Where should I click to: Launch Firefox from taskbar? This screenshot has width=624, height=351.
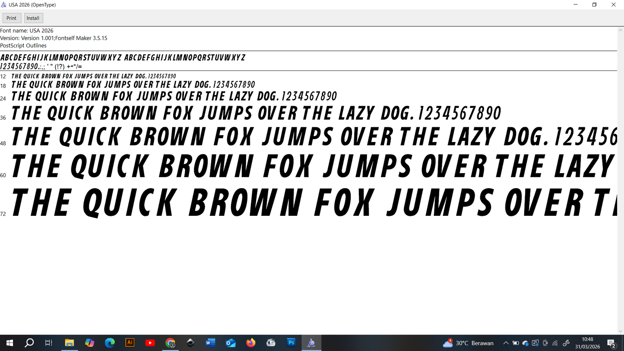tap(251, 343)
